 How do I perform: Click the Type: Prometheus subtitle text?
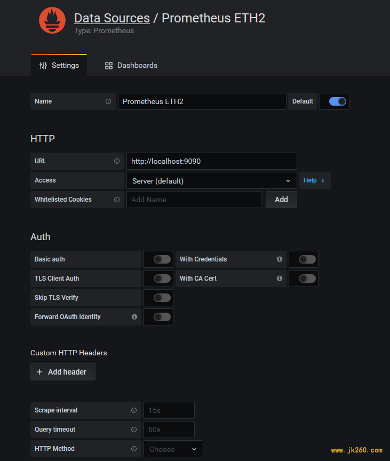click(x=104, y=31)
